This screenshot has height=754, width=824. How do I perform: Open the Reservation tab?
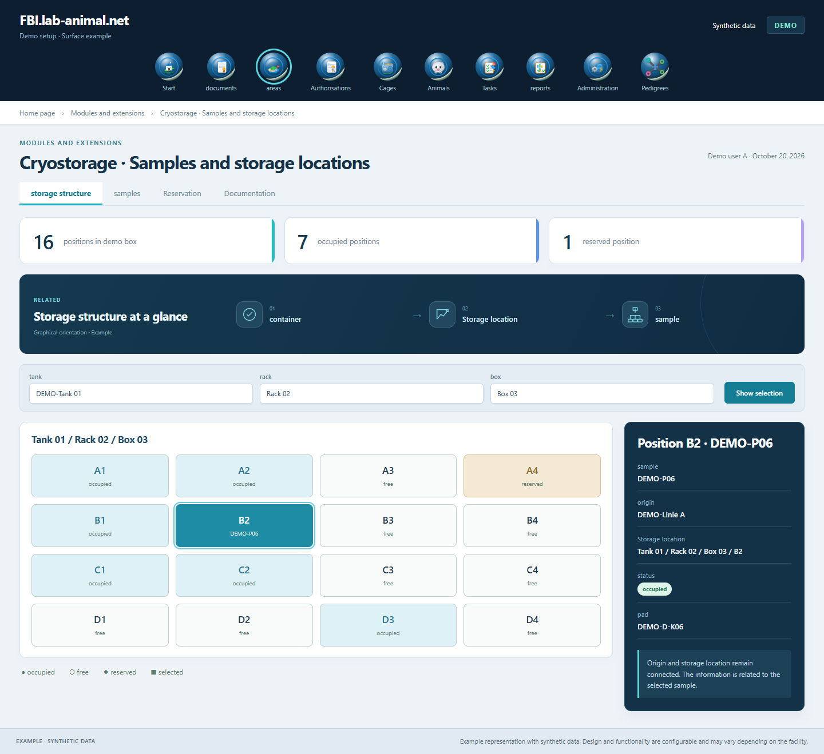[x=182, y=194]
